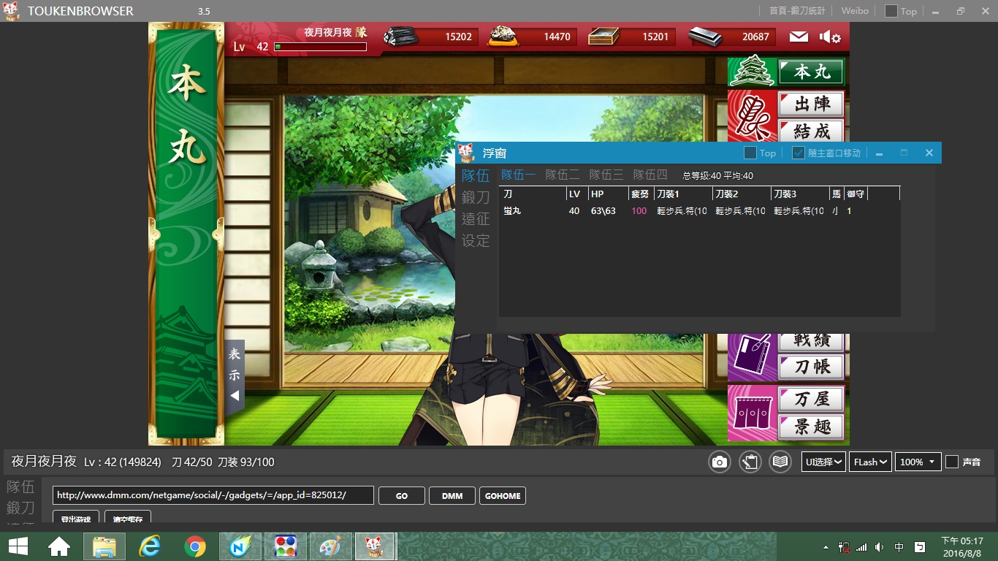Click the 刀帳 game menu button

tap(811, 367)
